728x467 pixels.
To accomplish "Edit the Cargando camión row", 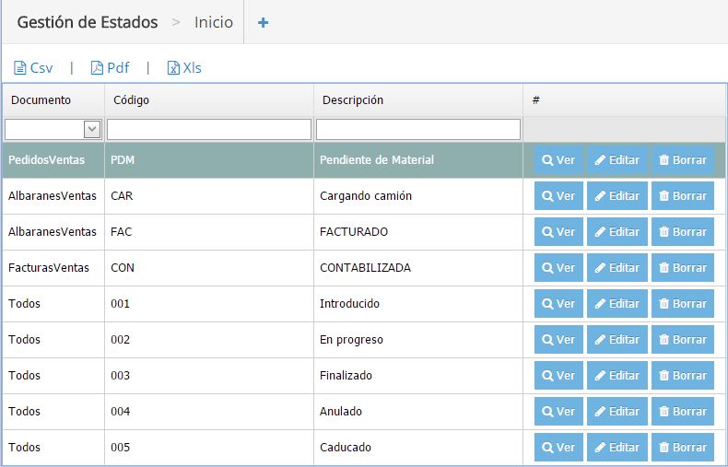I will [617, 196].
